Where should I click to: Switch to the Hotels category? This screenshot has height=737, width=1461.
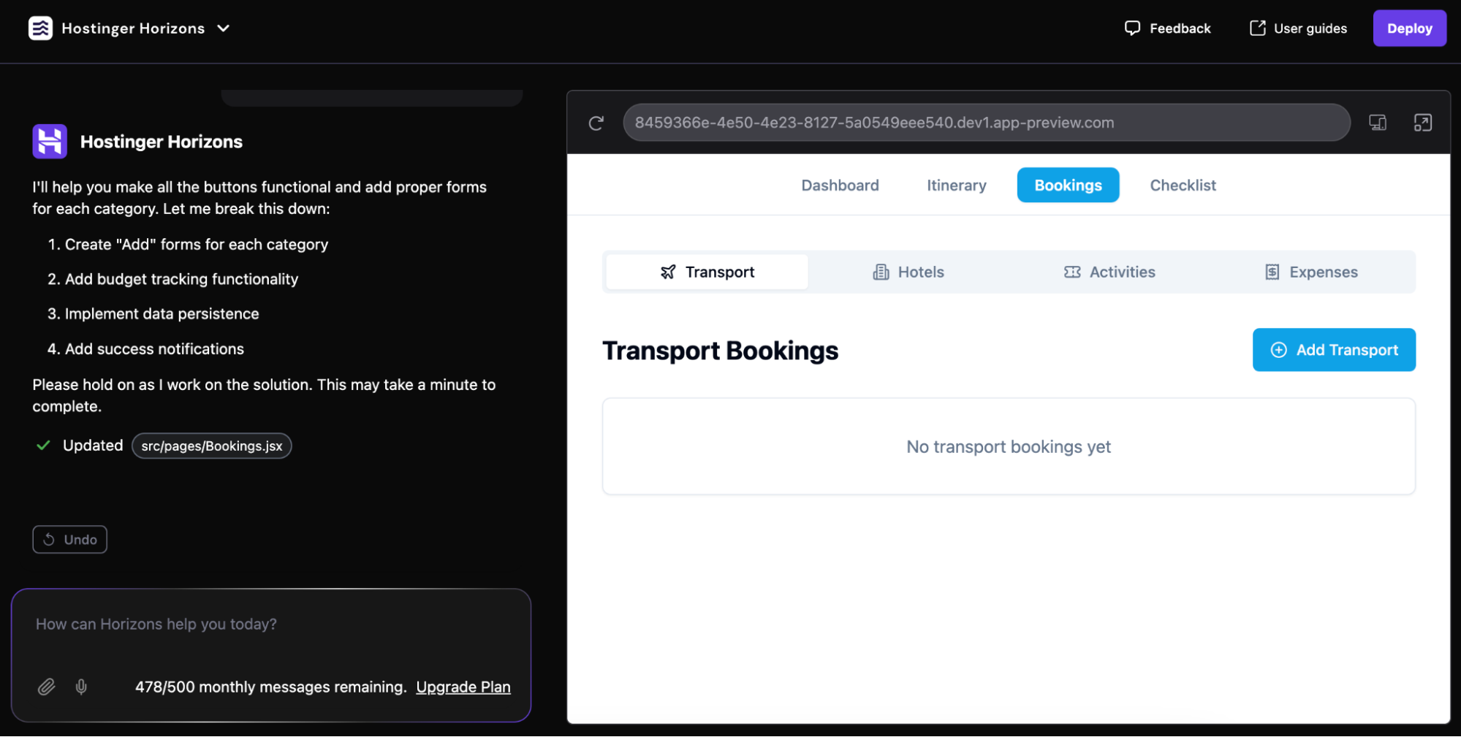click(908, 272)
